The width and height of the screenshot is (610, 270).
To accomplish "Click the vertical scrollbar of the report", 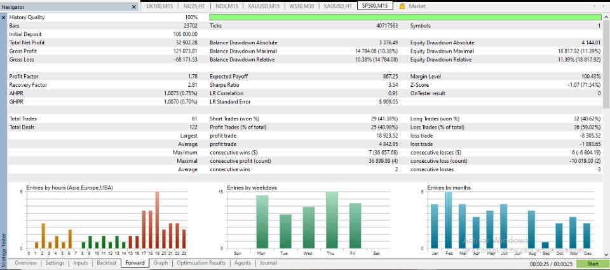I will tap(606, 64).
